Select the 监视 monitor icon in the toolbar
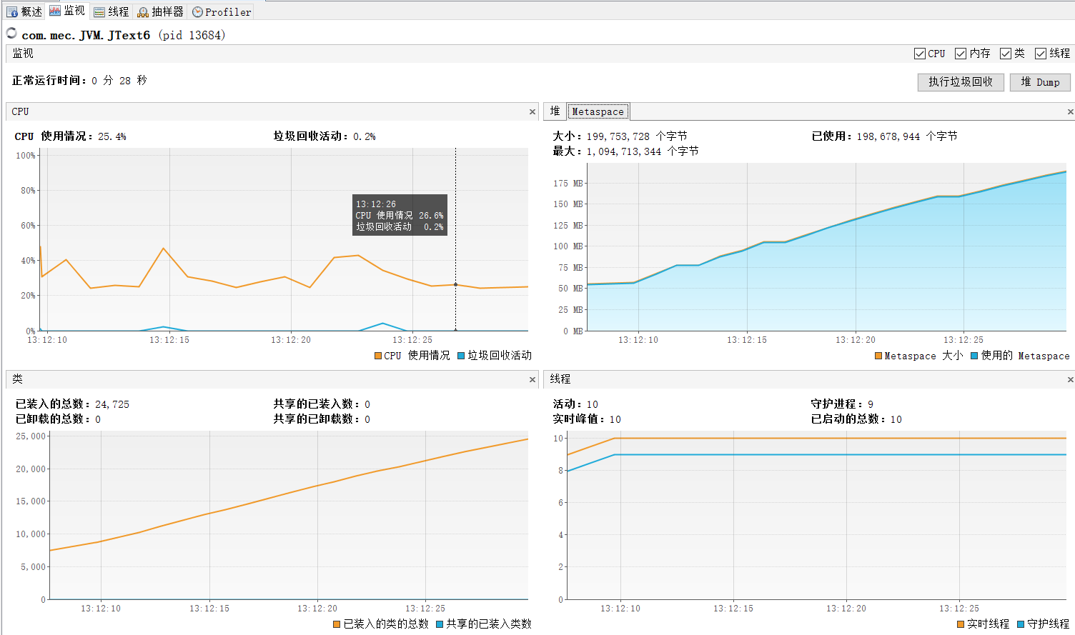This screenshot has height=635, width=1075. pyautogui.click(x=55, y=11)
